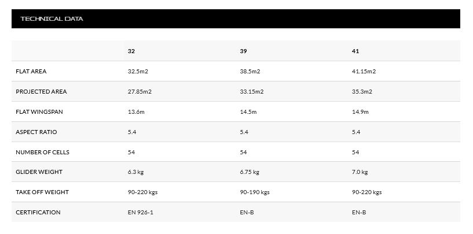
Task: Click the 7.0 kg glider weight value
Action: (x=360, y=172)
